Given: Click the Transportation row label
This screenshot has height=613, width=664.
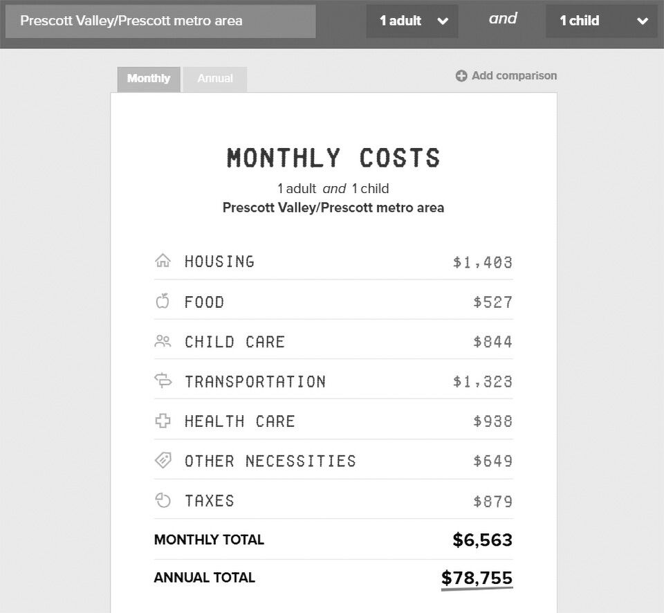Looking at the screenshot, I should 255,381.
